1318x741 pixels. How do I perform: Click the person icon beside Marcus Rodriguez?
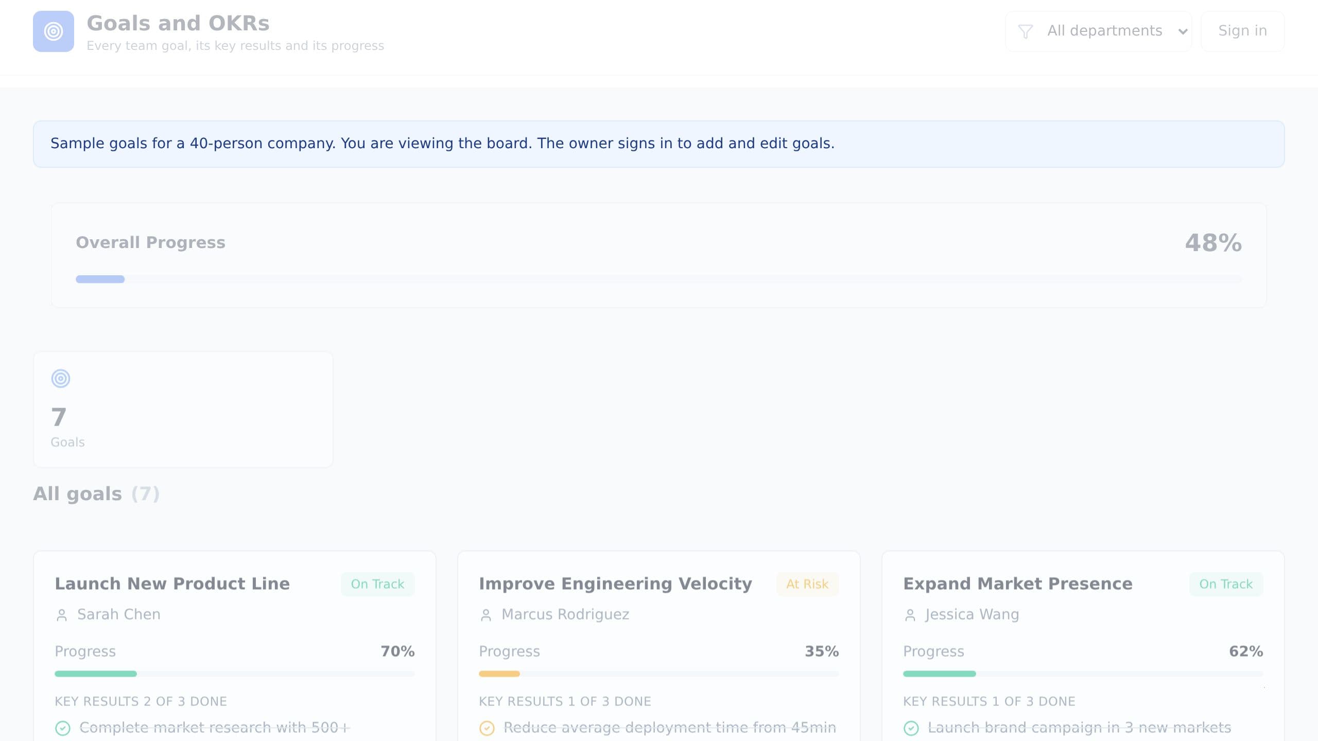point(486,615)
